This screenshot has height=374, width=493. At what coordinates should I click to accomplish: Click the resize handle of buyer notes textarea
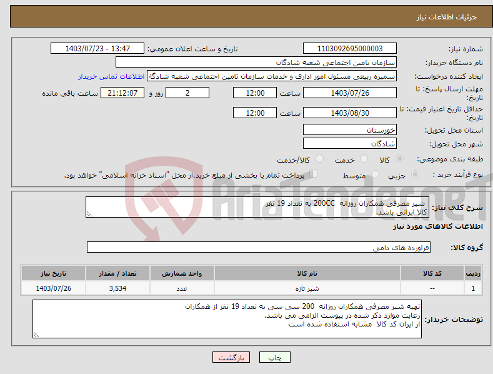pos(36,335)
